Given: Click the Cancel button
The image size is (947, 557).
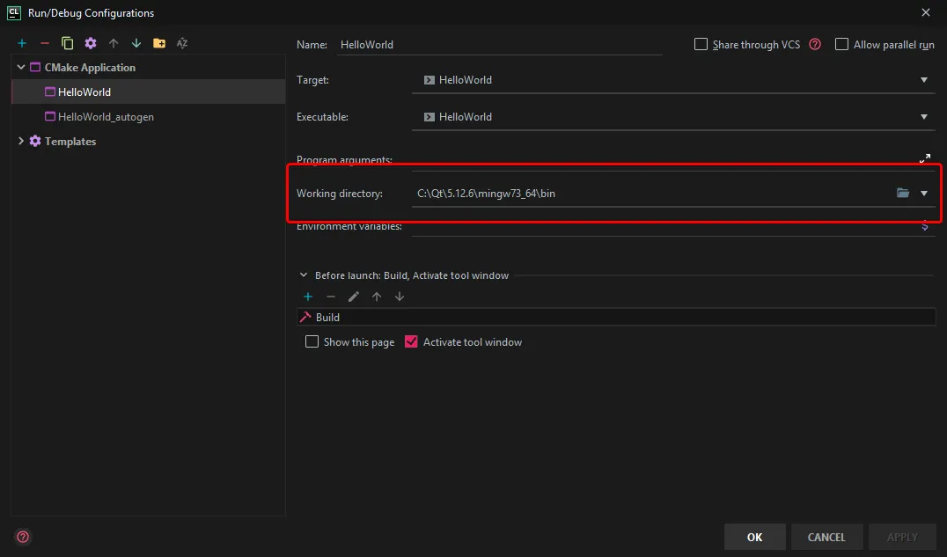Looking at the screenshot, I should tap(826, 537).
